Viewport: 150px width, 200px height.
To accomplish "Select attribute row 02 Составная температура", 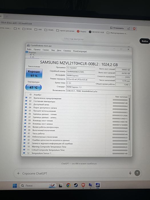I will [77, 102].
